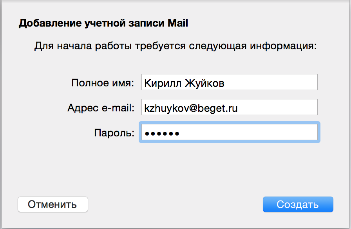Place cursor on the word Кирилл
Screen dimensions: 351x229
[163, 83]
